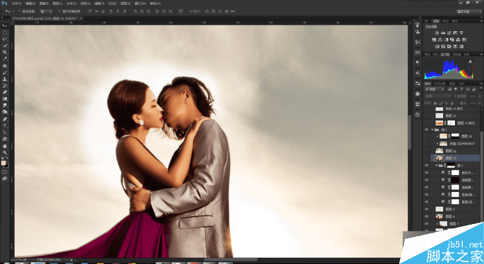Click the lock all padlock button
This screenshot has width=484, height=264.
coord(452,103)
